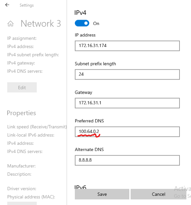Cancel the IP settings dialog
Screen dimensions: 191x205
coord(159,194)
